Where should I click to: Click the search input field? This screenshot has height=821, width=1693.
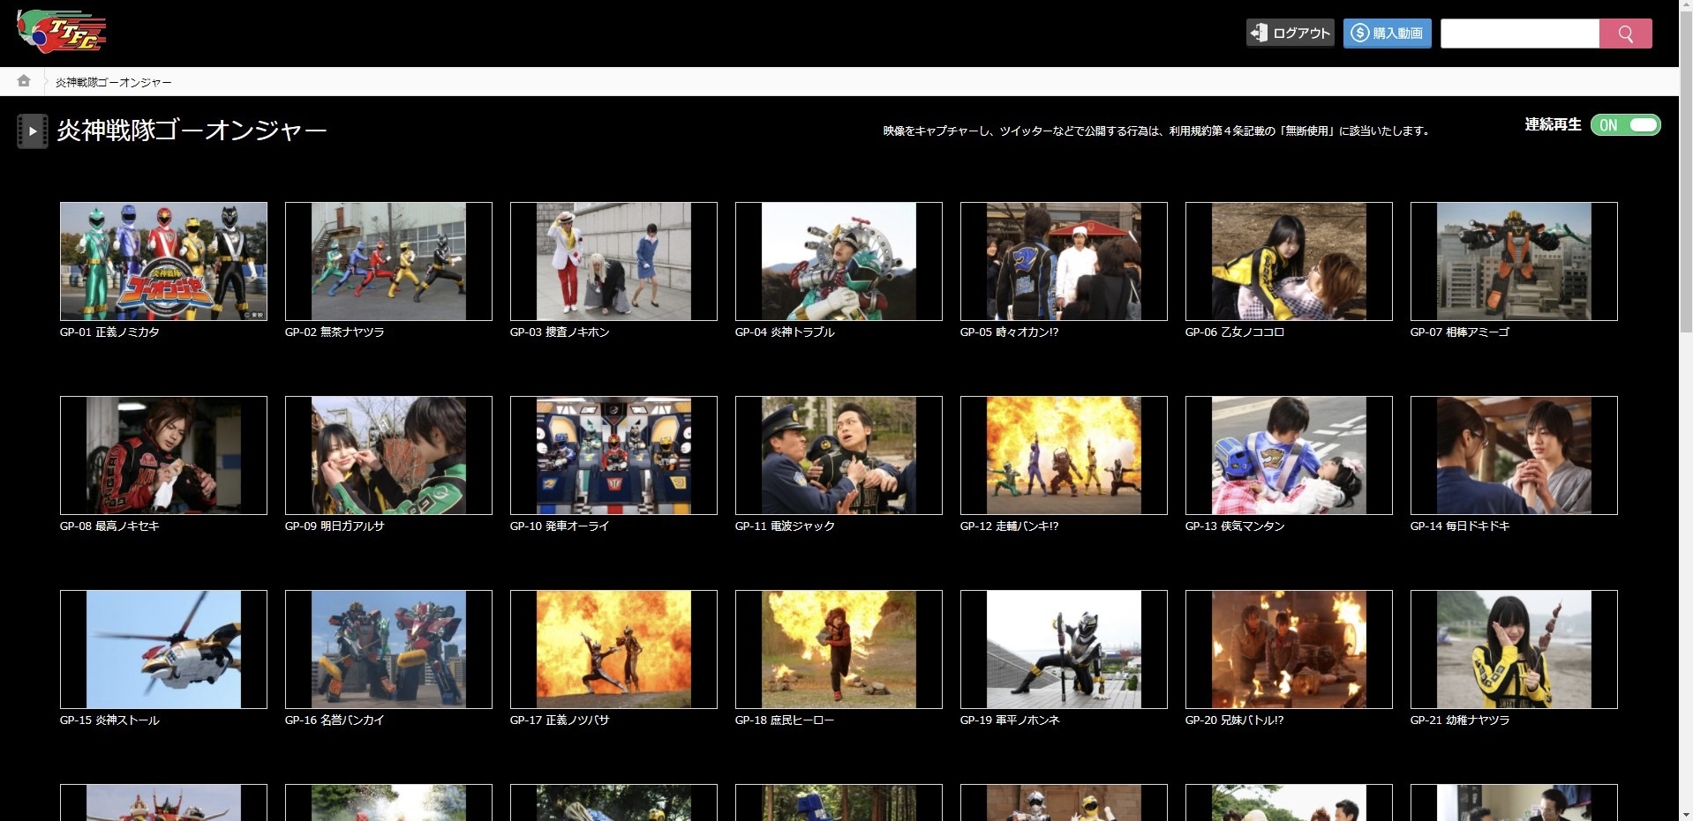(1519, 34)
